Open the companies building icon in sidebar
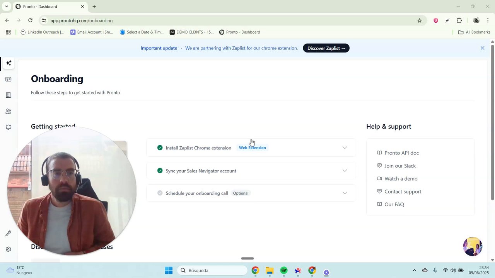This screenshot has width=495, height=278. [x=8, y=95]
